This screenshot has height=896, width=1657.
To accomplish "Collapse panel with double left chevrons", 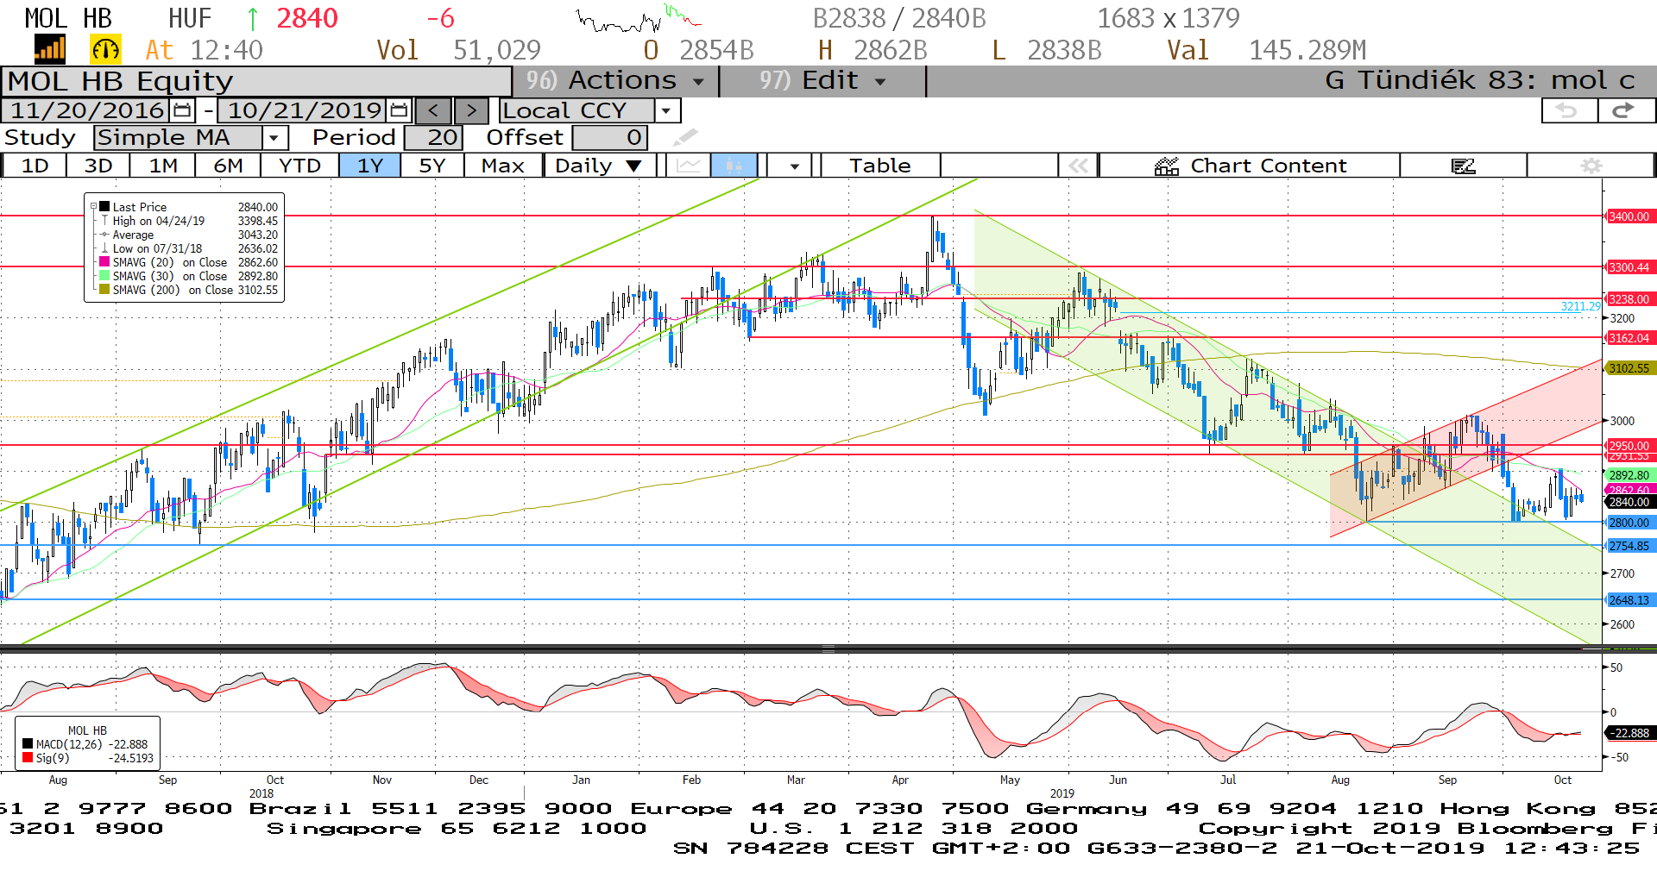I will pyautogui.click(x=1079, y=166).
